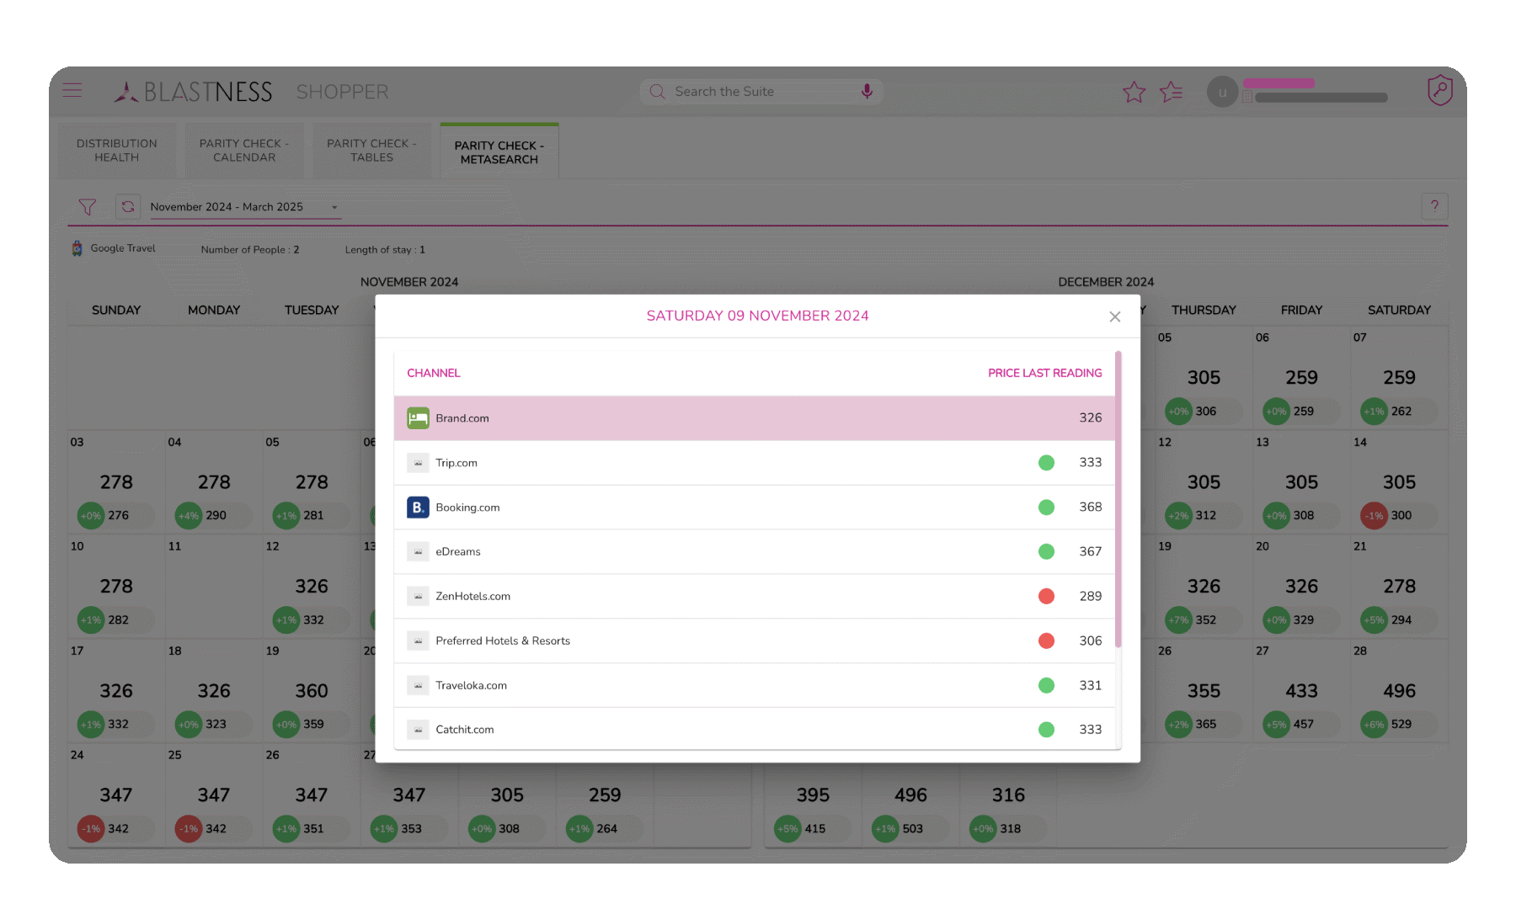The image size is (1516, 909).
Task: Open the help question mark
Action: 1434,206
